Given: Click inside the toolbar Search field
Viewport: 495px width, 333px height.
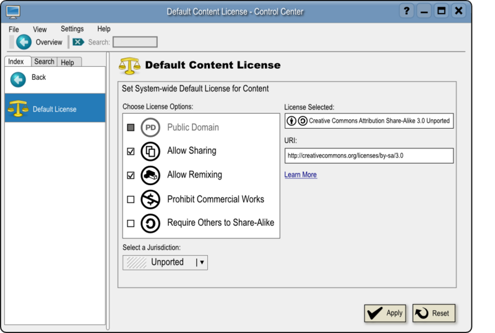Looking at the screenshot, I should pyautogui.click(x=135, y=42).
